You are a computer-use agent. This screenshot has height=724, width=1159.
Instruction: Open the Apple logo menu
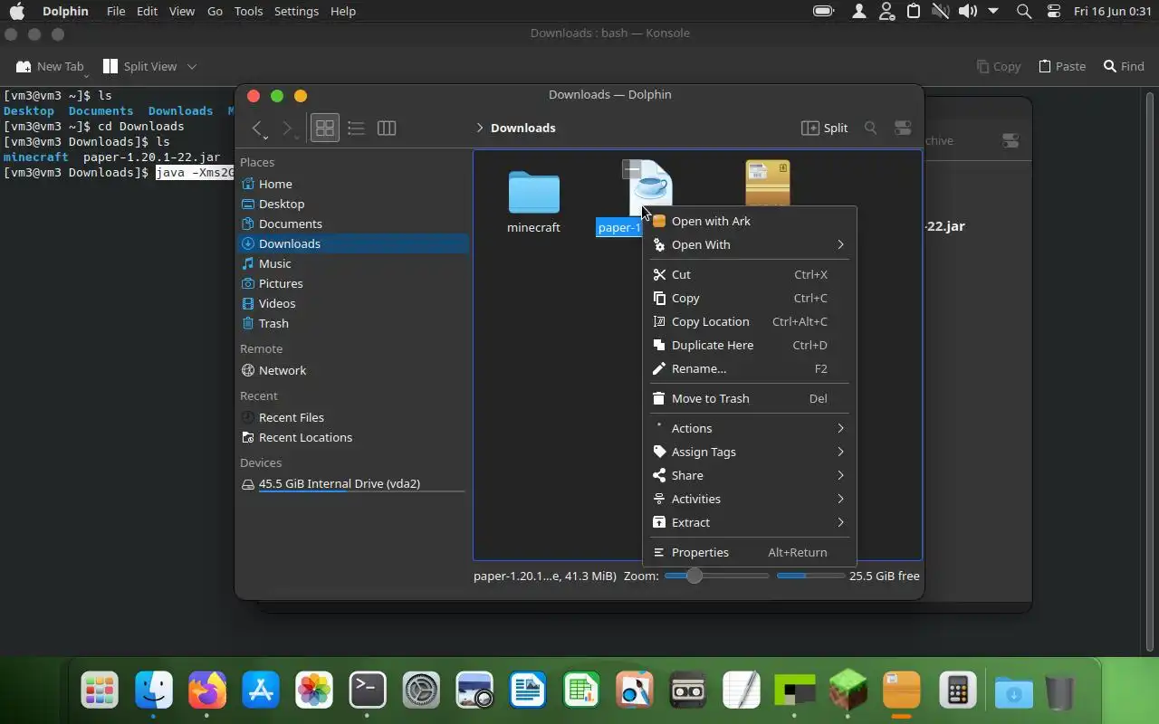coord(16,11)
